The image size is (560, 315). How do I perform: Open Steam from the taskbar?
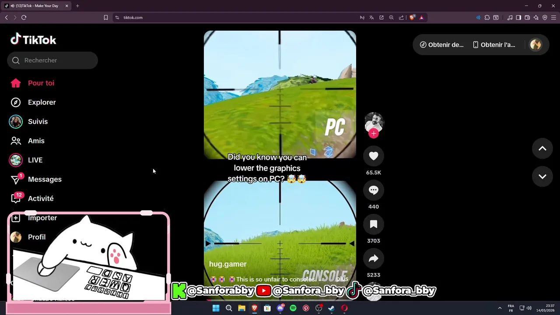(332, 308)
